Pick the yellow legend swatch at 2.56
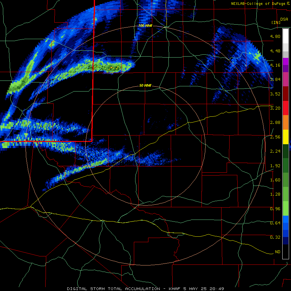The width and height of the screenshot is (291, 291). (286, 137)
